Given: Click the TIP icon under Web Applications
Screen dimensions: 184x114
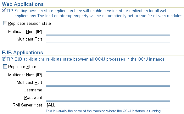Looking at the screenshot, I should (x=4, y=11).
